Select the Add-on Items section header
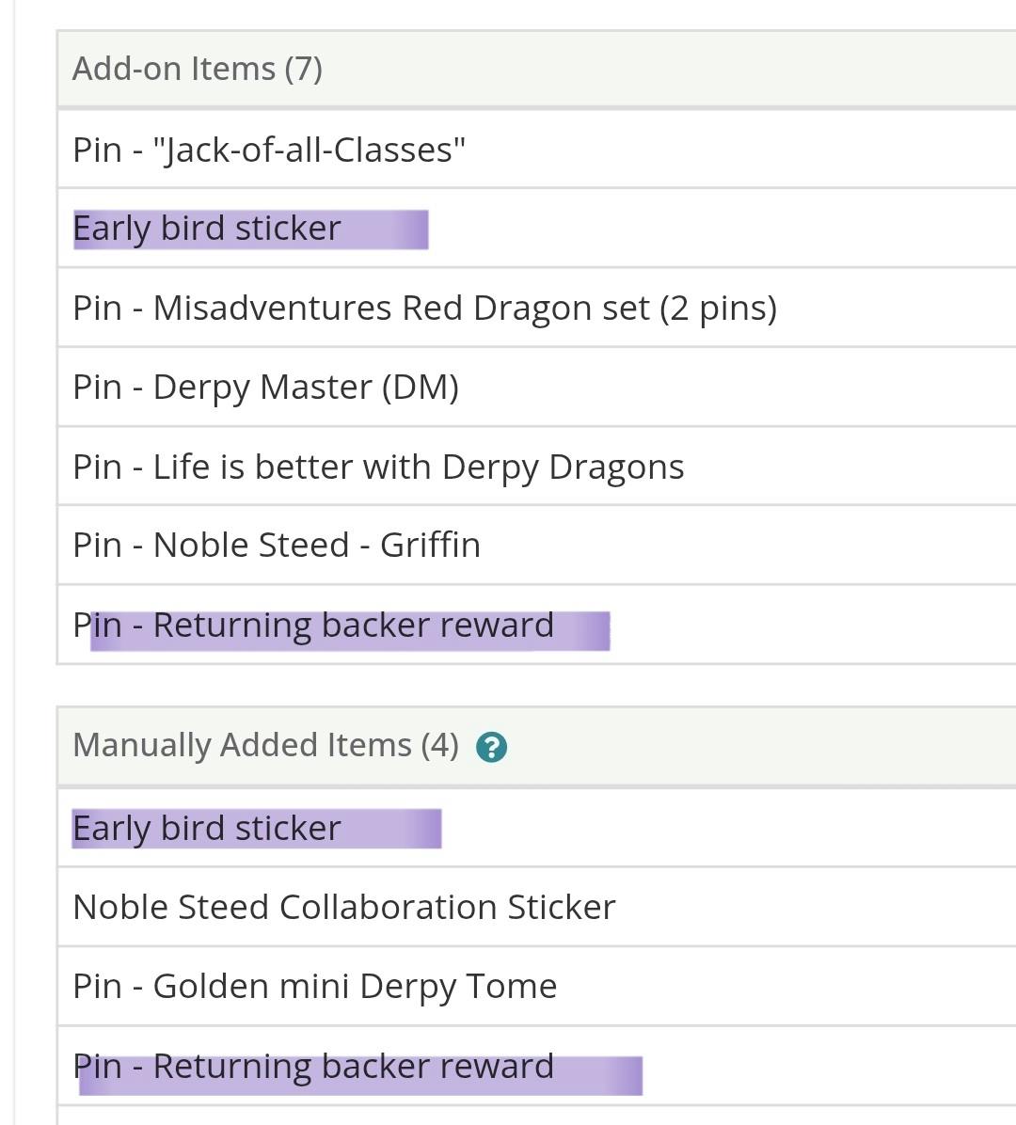Screen dimensions: 1016x1125 coord(198,69)
